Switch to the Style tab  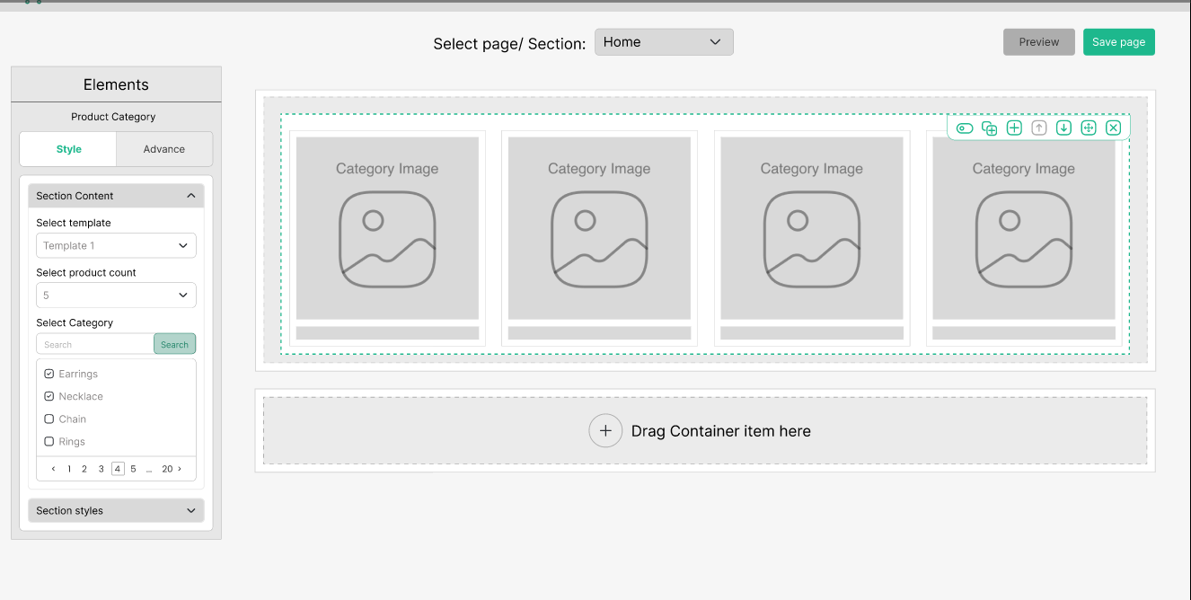click(68, 149)
